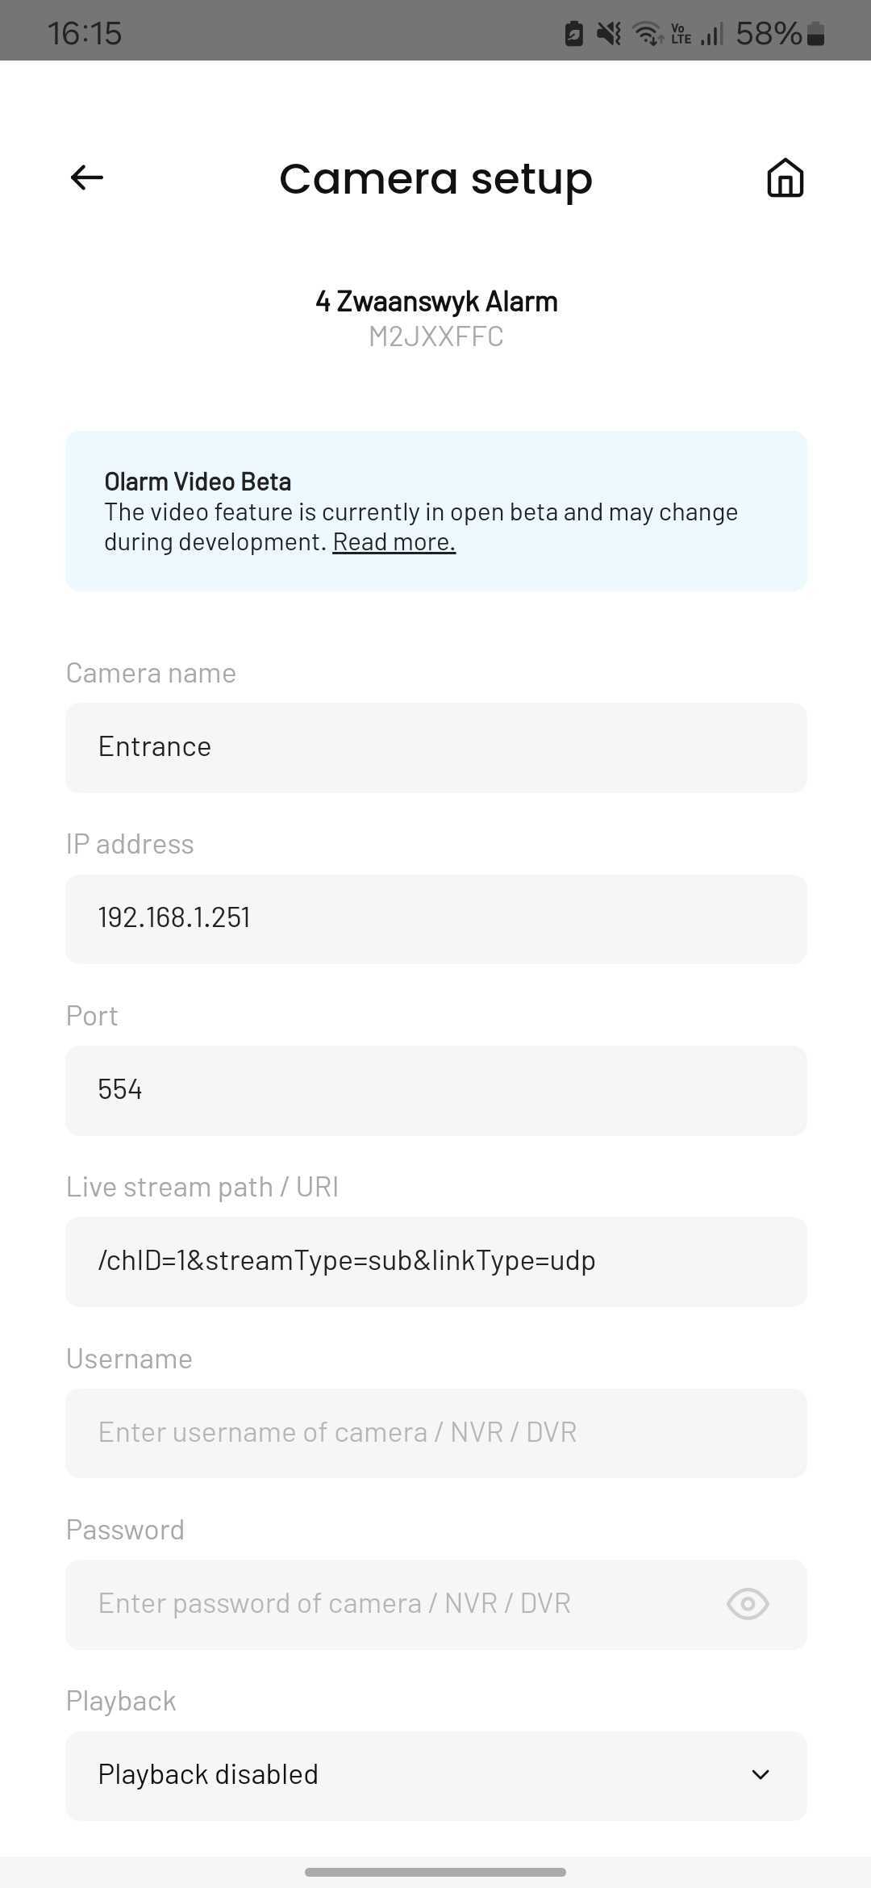
Task: Tap the Wi-Fi status icon
Action: pyautogui.click(x=648, y=34)
